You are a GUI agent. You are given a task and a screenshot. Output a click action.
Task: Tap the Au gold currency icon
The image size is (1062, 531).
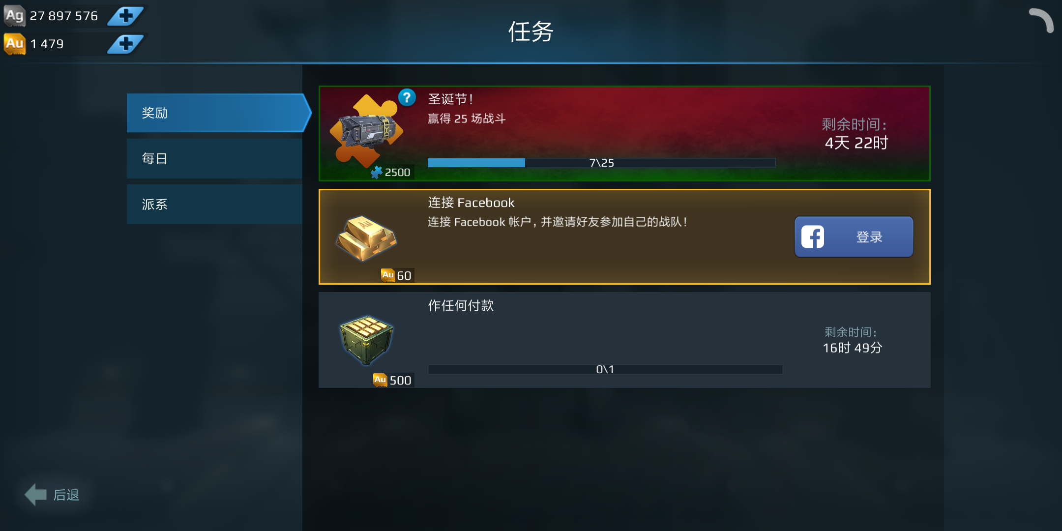(x=15, y=44)
